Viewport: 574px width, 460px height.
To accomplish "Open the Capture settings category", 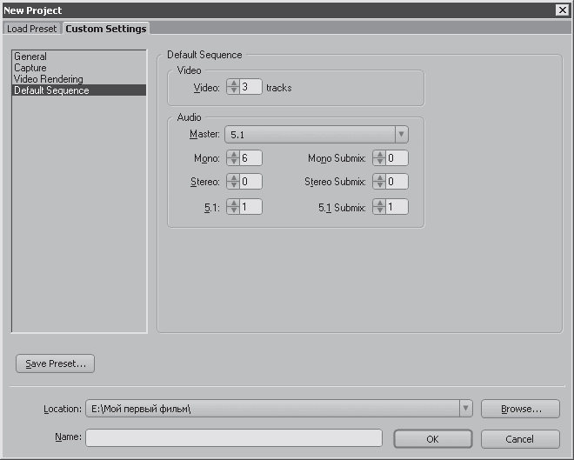I will pos(79,68).
